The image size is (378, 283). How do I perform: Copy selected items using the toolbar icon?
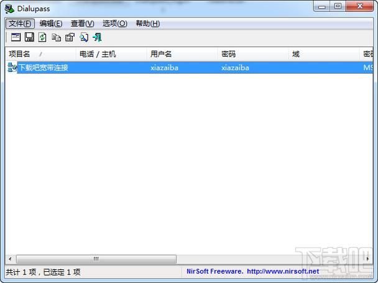coord(56,37)
